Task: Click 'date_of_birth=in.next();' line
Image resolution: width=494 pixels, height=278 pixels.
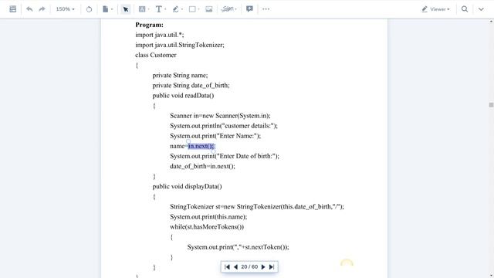Action: click(202, 166)
